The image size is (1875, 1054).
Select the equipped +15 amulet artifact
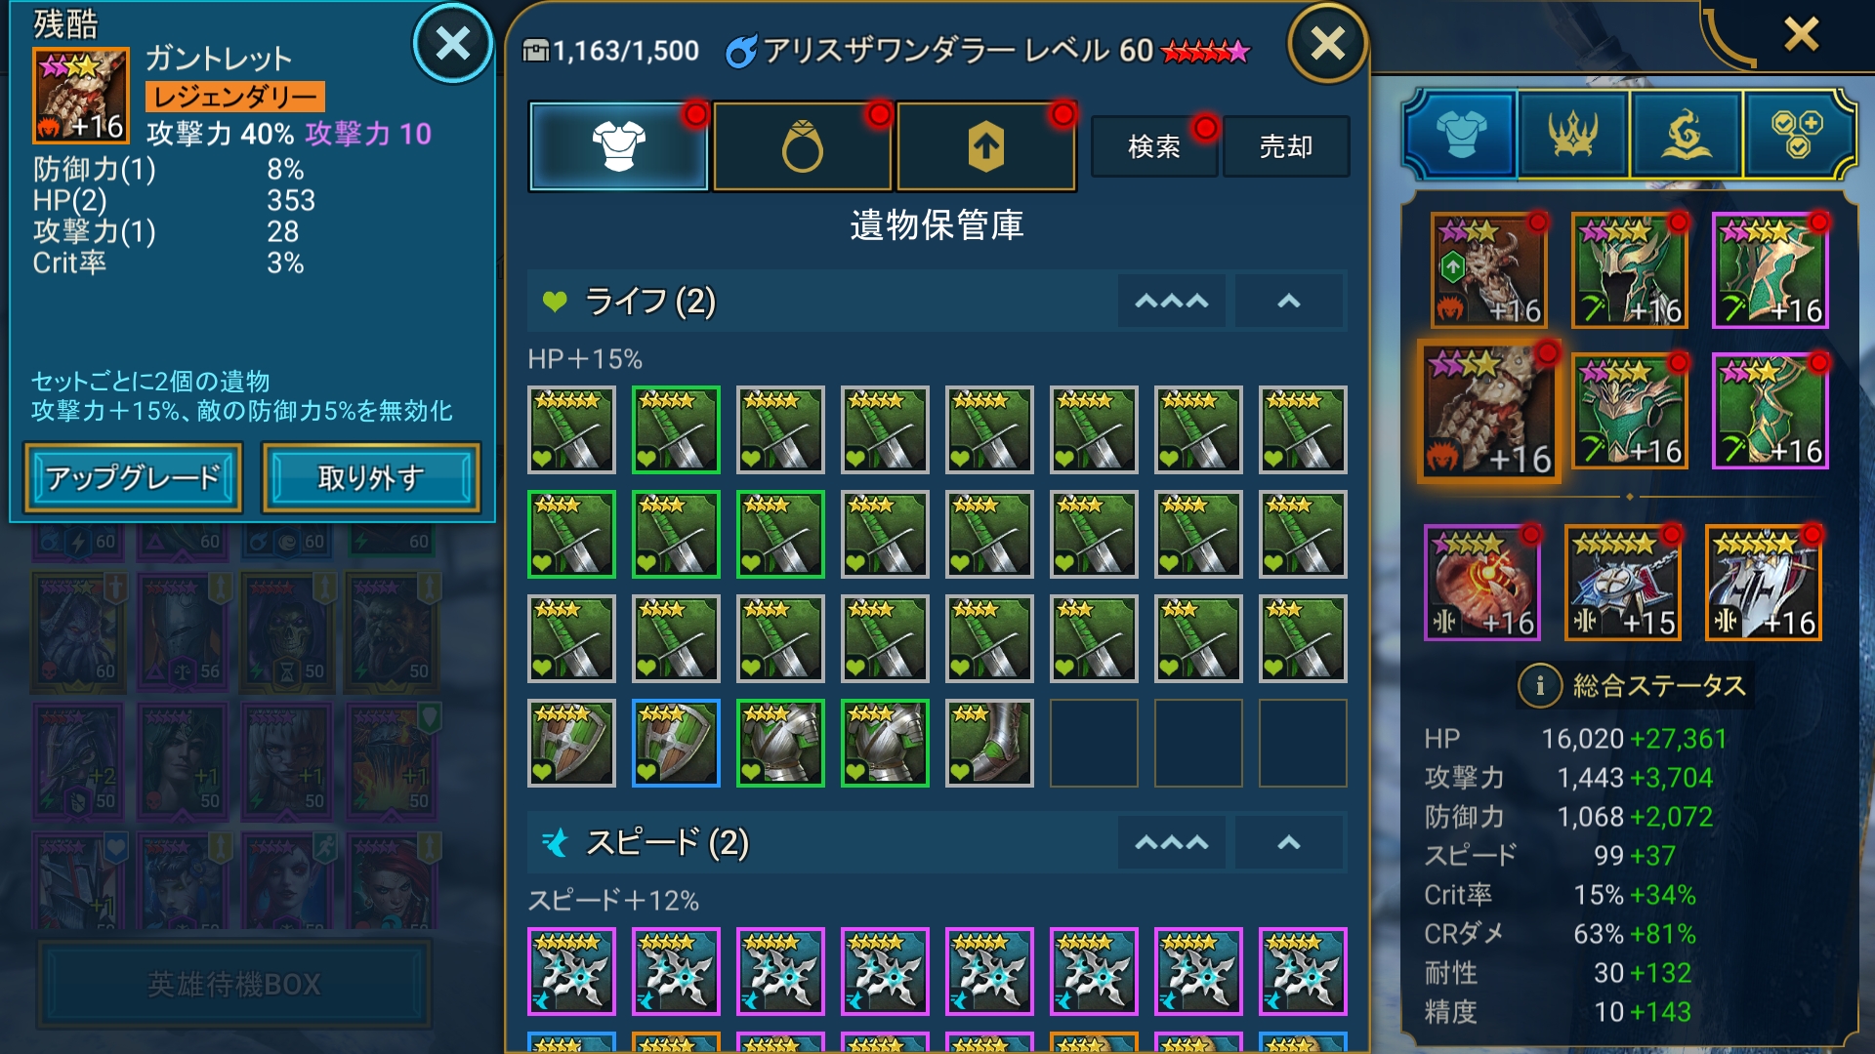click(1622, 583)
